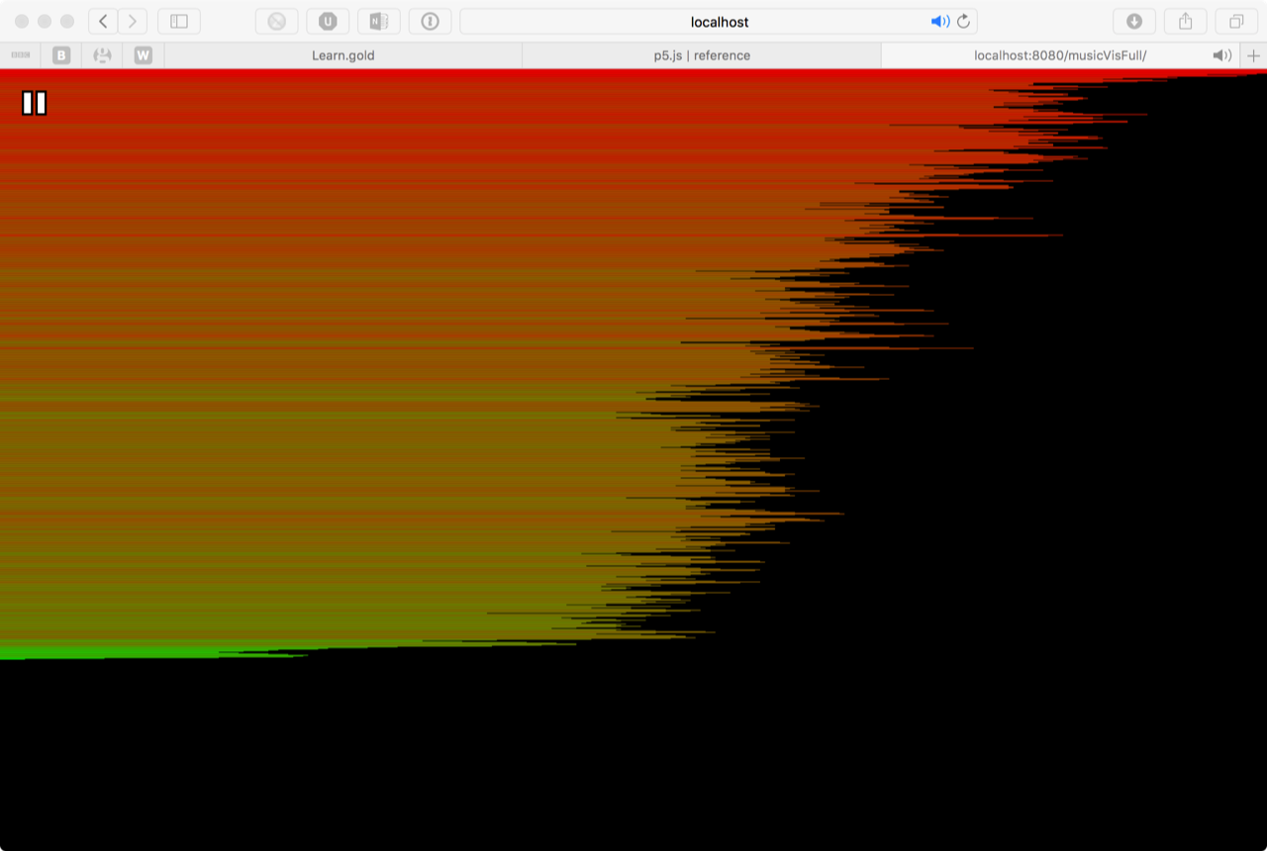The height and width of the screenshot is (851, 1267).
Task: Switch to the Learn.gold tab
Action: [343, 55]
